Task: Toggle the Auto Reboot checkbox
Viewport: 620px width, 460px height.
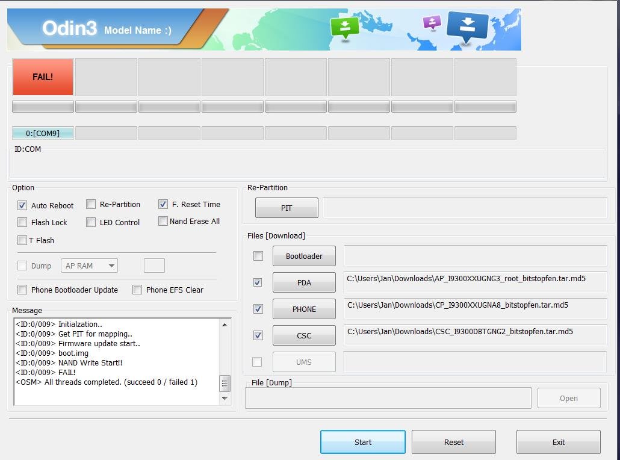Action: click(x=22, y=205)
